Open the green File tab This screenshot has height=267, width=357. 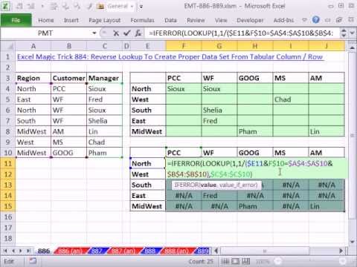16,20
